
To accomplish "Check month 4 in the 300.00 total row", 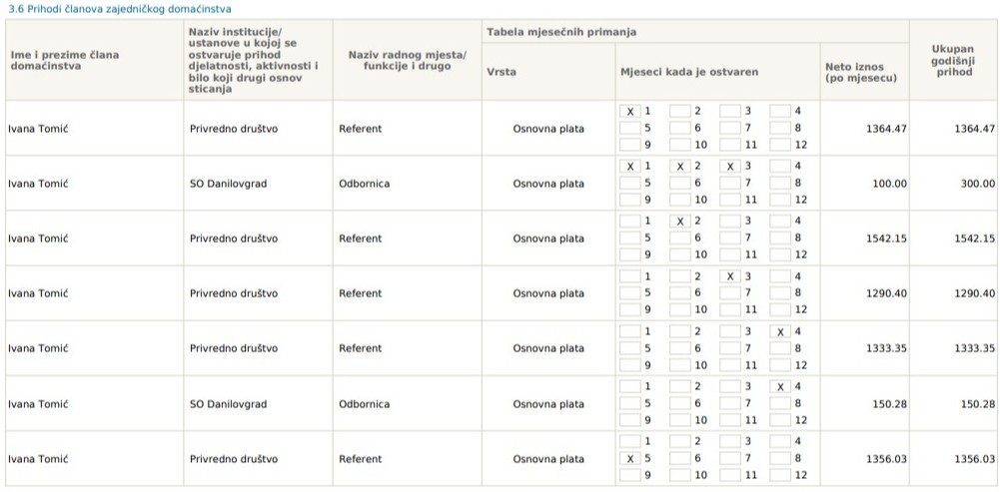I will (779, 167).
